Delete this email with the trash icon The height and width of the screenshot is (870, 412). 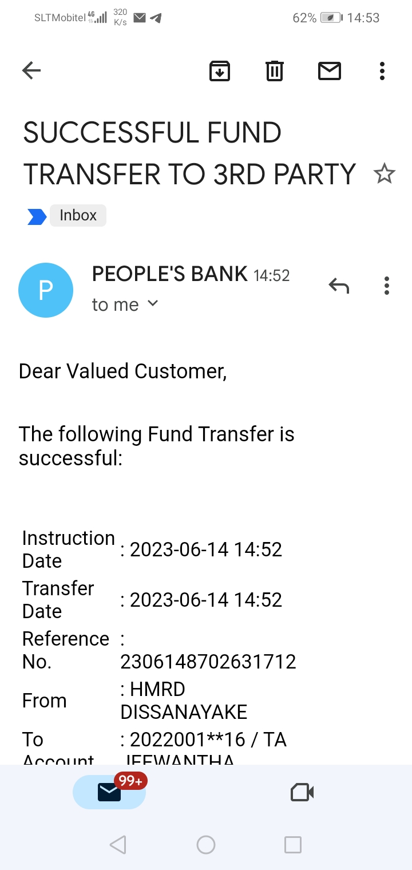tap(275, 71)
